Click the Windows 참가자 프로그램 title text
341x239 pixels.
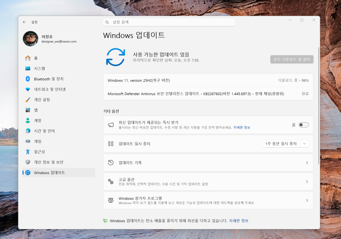coord(140,198)
